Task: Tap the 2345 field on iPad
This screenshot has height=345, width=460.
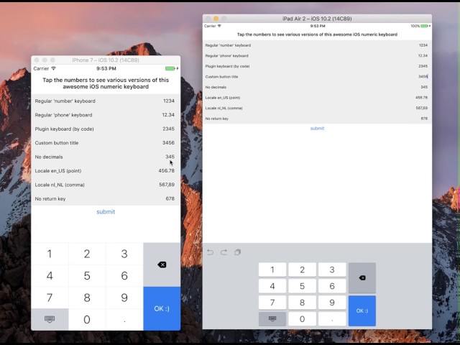Action: pyautogui.click(x=423, y=66)
